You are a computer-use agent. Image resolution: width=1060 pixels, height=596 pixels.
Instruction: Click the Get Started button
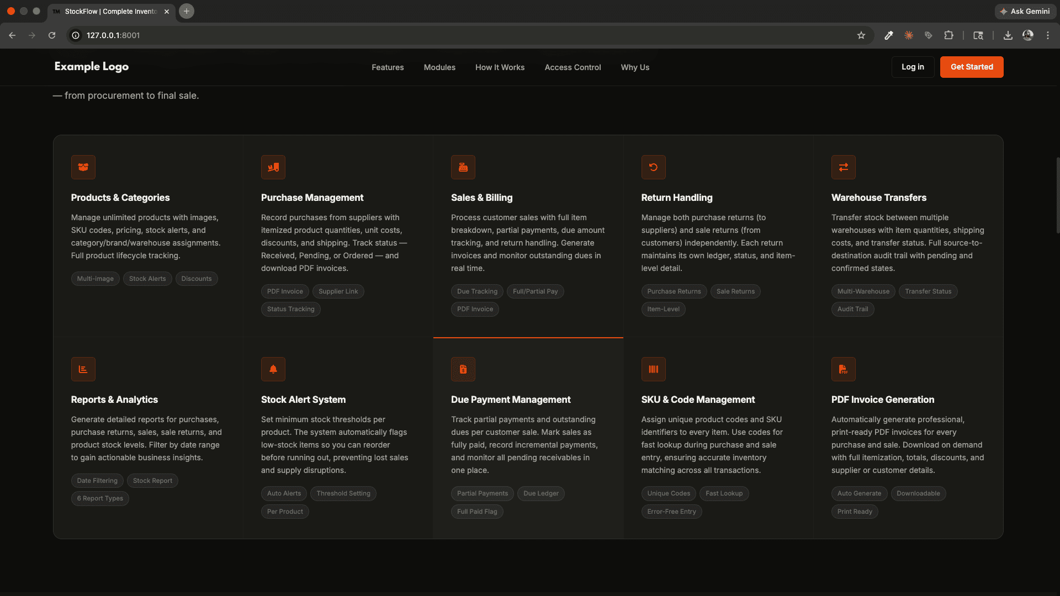click(972, 67)
